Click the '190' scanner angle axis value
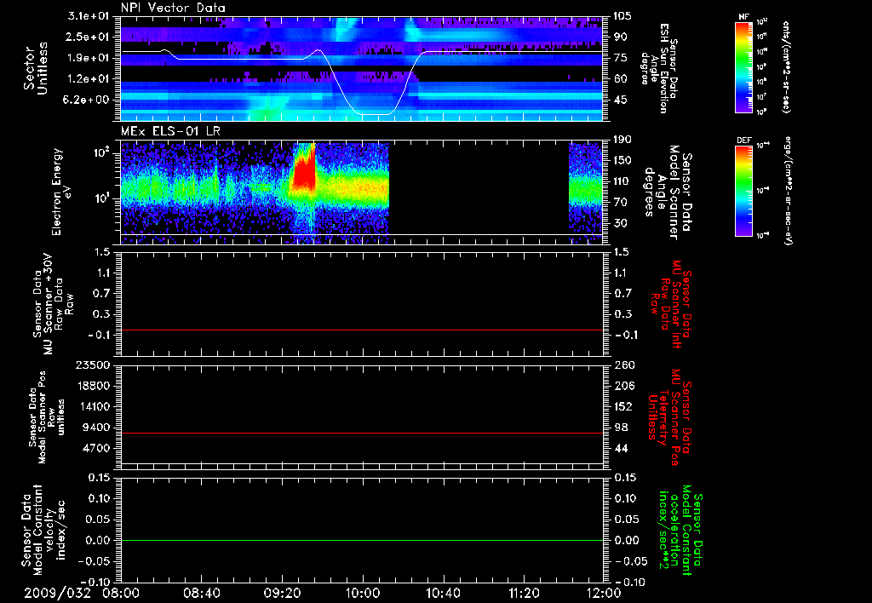 (x=622, y=140)
